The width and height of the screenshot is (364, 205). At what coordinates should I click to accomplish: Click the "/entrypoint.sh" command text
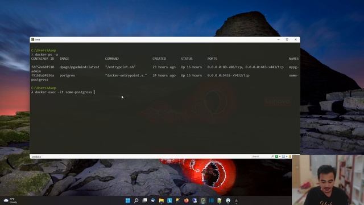[120, 67]
